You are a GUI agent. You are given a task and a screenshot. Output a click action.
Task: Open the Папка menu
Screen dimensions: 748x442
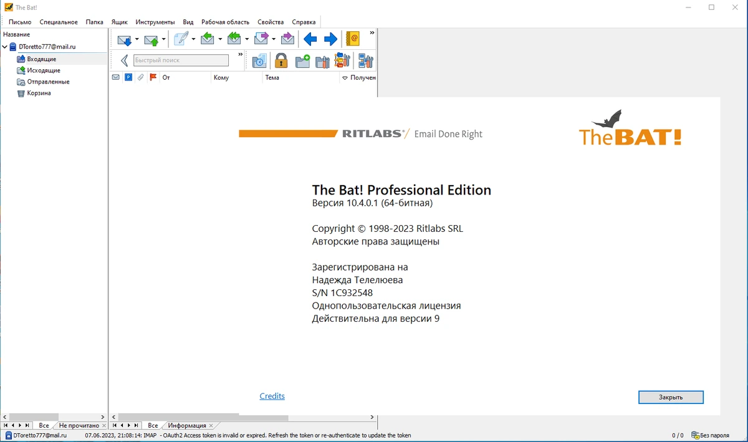click(x=95, y=22)
